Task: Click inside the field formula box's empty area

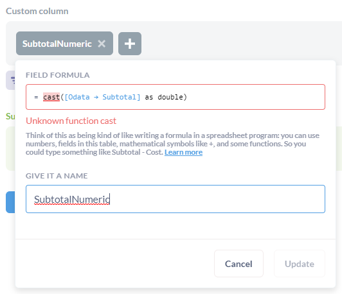Action: (255, 97)
